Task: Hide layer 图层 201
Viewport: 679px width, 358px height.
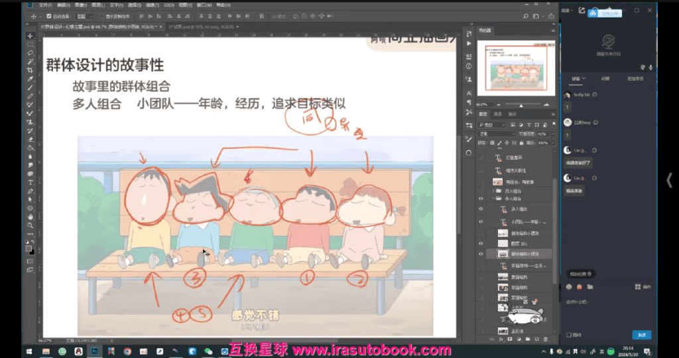Action: [481, 244]
